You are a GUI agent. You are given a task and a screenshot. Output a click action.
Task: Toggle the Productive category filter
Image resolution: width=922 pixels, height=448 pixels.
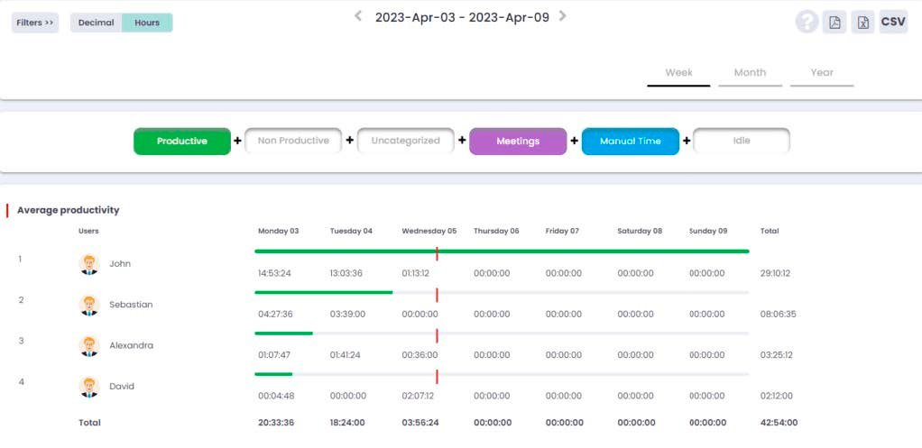coord(182,142)
